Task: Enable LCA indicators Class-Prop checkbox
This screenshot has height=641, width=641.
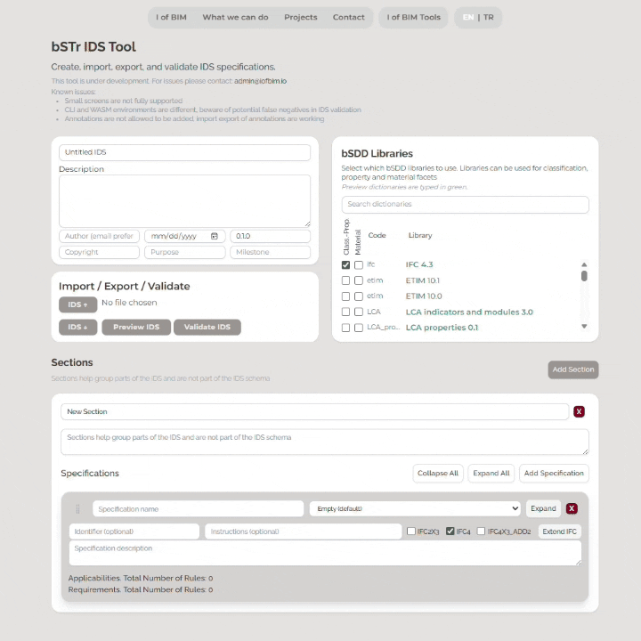Action: 345,312
